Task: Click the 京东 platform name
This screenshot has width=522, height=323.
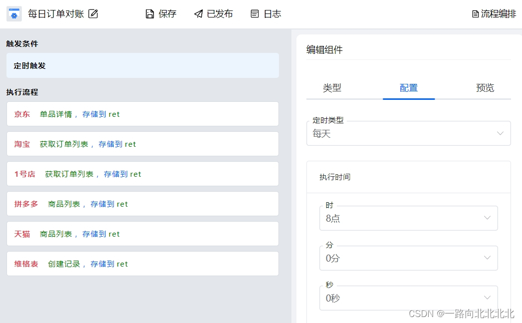Action: click(22, 114)
